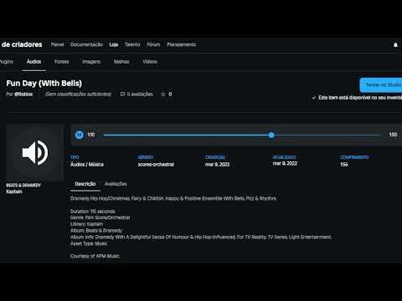Click the updated date under Atualizado
This screenshot has height=301, width=402.
click(285, 163)
